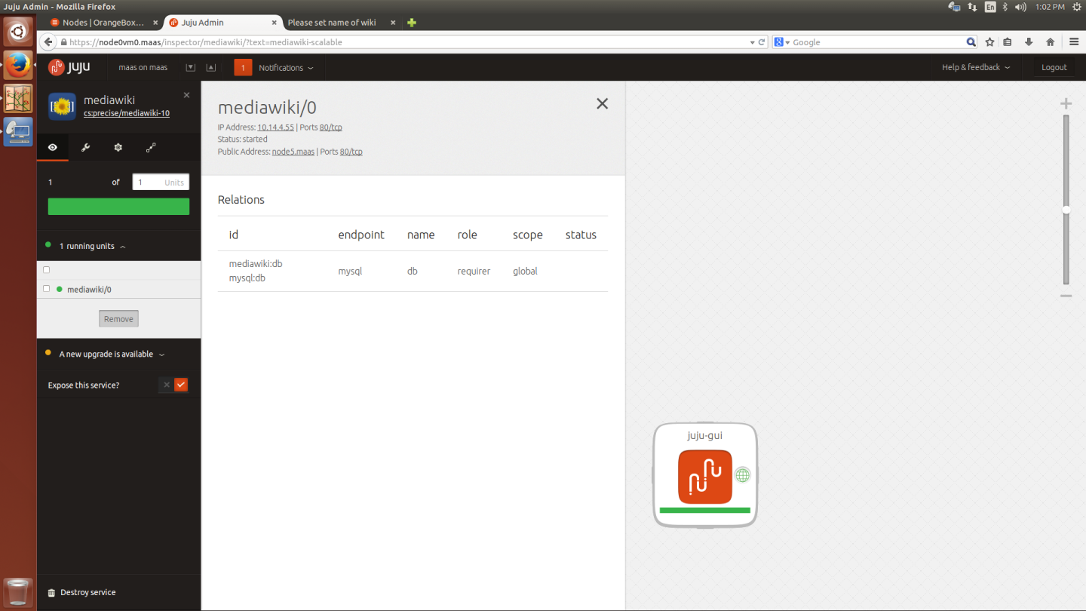Open the mediawiki overview eye tab
1086x611 pixels.
[x=52, y=147]
